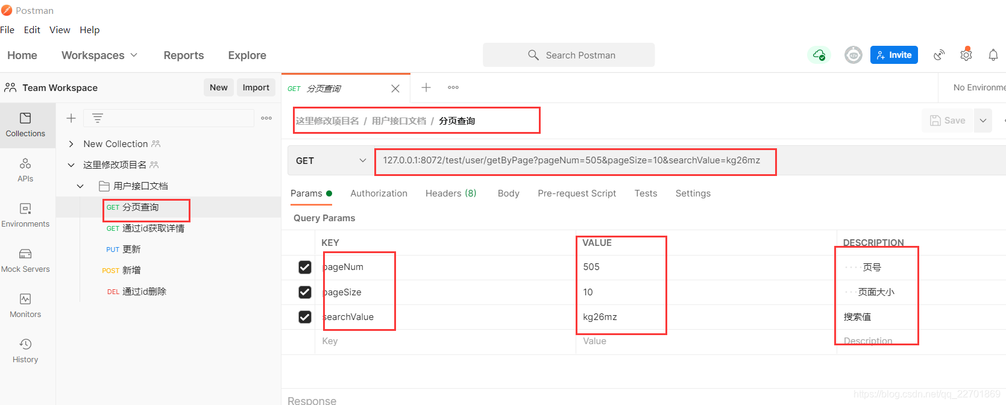This screenshot has width=1006, height=405.
Task: Open the collections panel three-dot options
Action: click(x=266, y=118)
